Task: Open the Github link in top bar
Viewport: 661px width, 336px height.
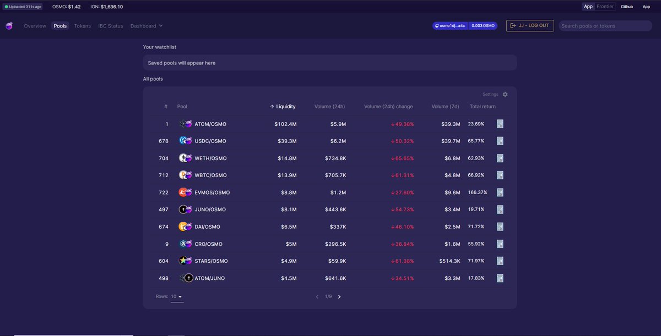Action: [x=627, y=7]
